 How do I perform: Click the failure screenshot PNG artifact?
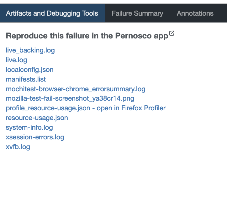pyautogui.click(x=70, y=99)
